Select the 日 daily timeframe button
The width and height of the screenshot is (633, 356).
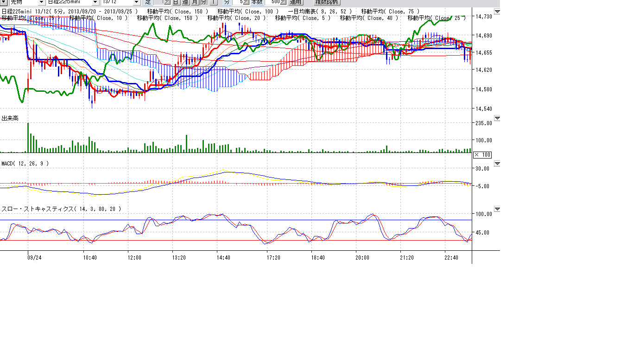click(176, 2)
